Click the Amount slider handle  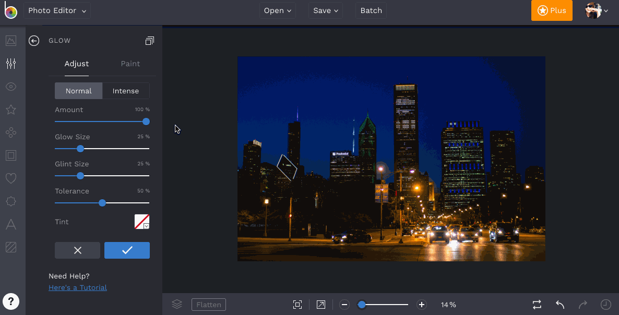pos(146,122)
